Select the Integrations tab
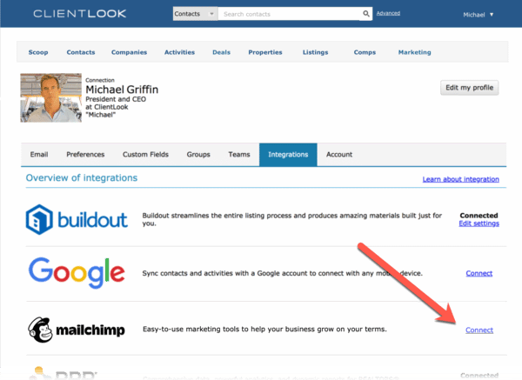 tap(288, 155)
